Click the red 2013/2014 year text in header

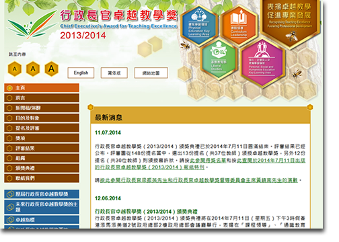[83, 36]
